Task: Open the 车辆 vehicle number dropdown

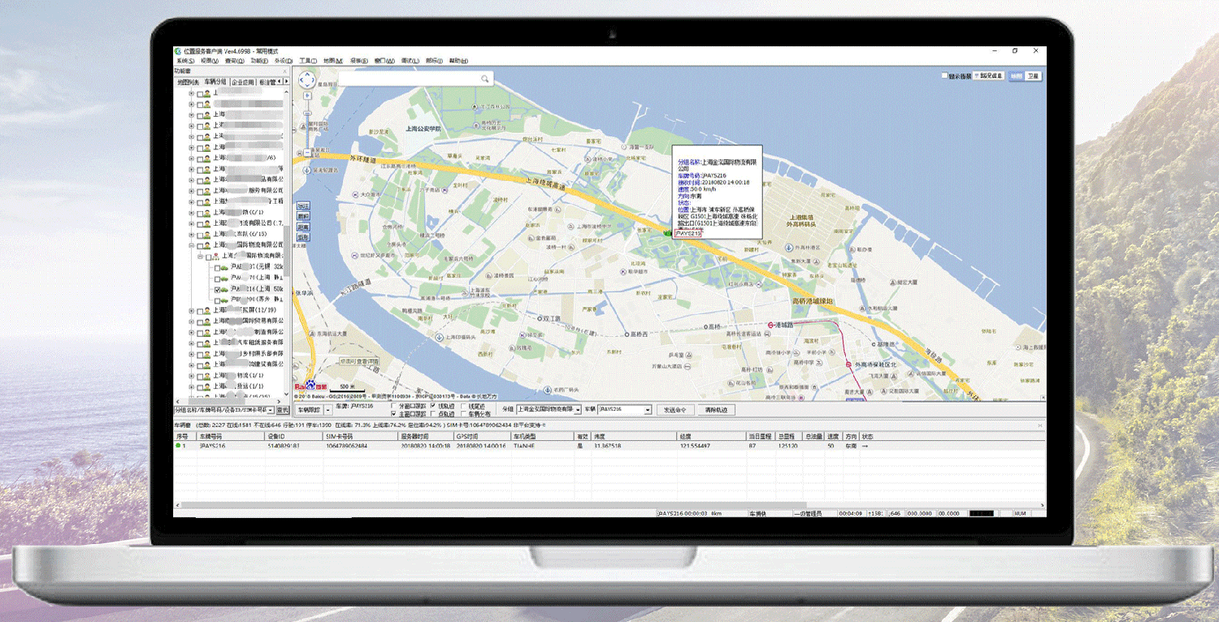Action: 648,410
